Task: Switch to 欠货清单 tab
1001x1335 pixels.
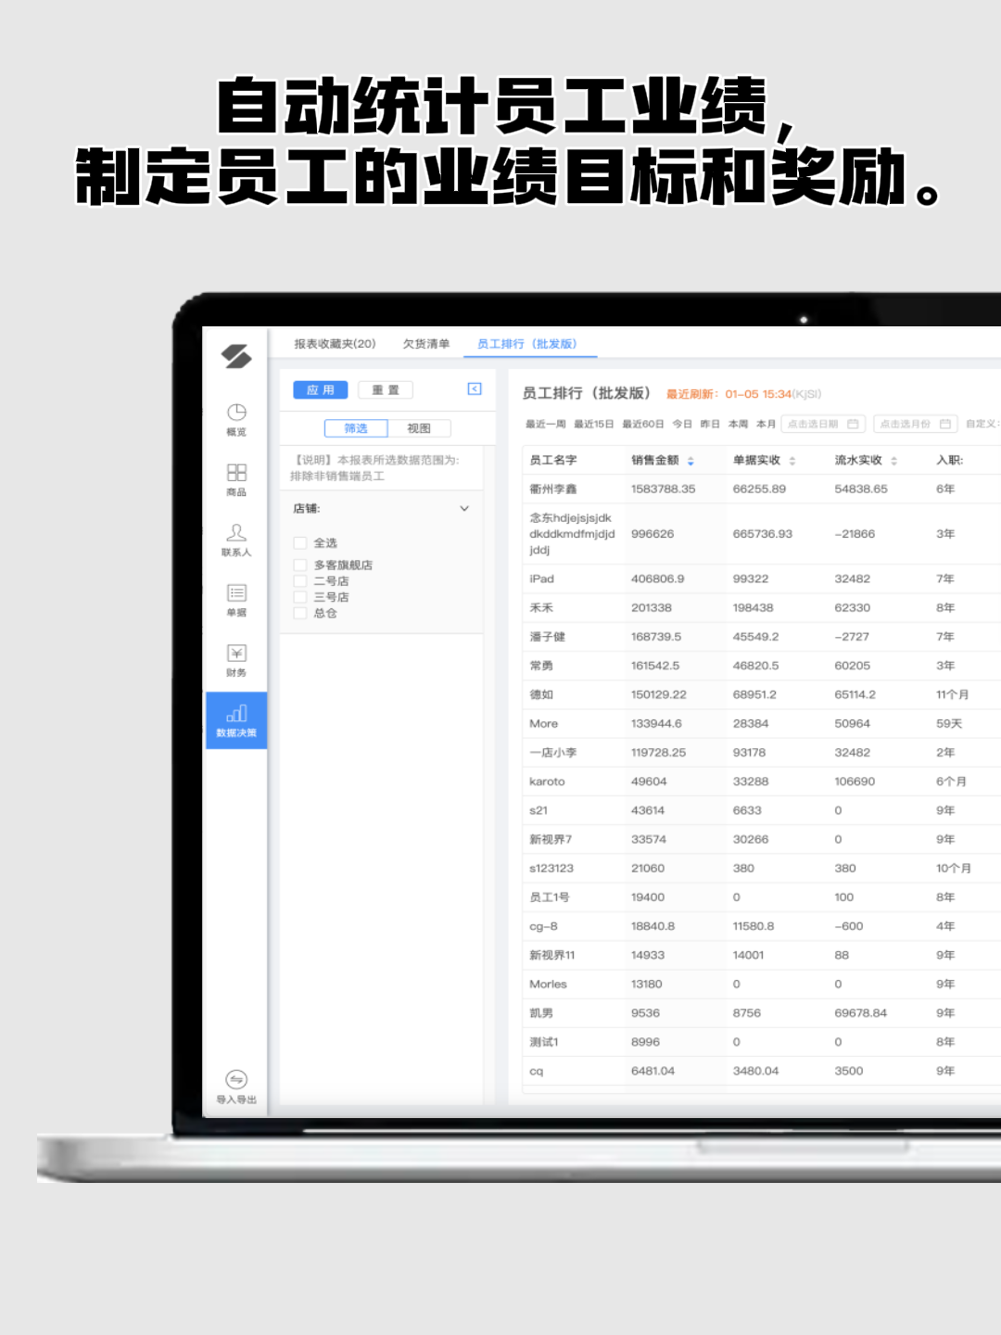Action: (x=426, y=344)
